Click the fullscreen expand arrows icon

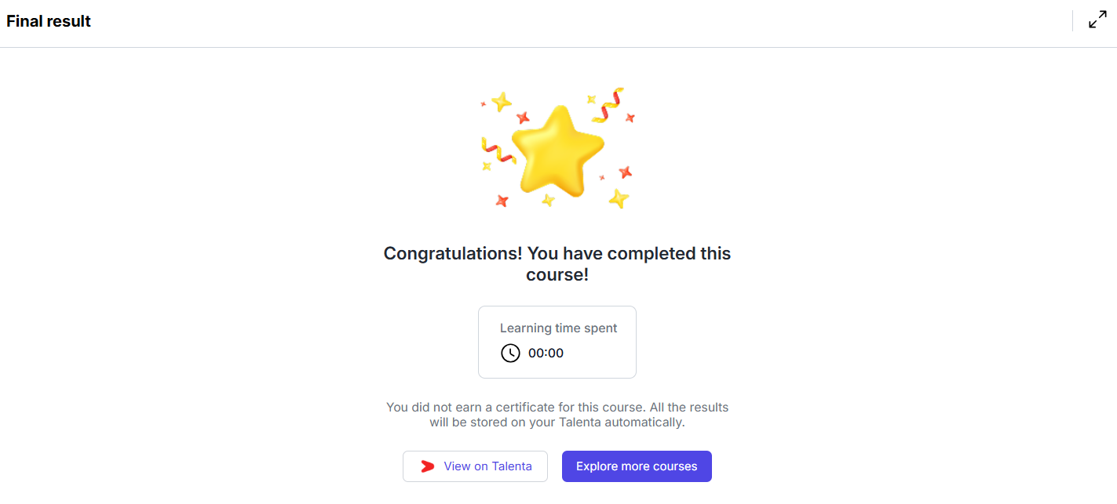coord(1097,20)
